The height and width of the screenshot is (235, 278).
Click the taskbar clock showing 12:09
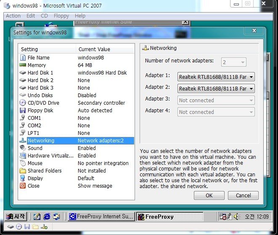pyautogui.click(x=257, y=217)
